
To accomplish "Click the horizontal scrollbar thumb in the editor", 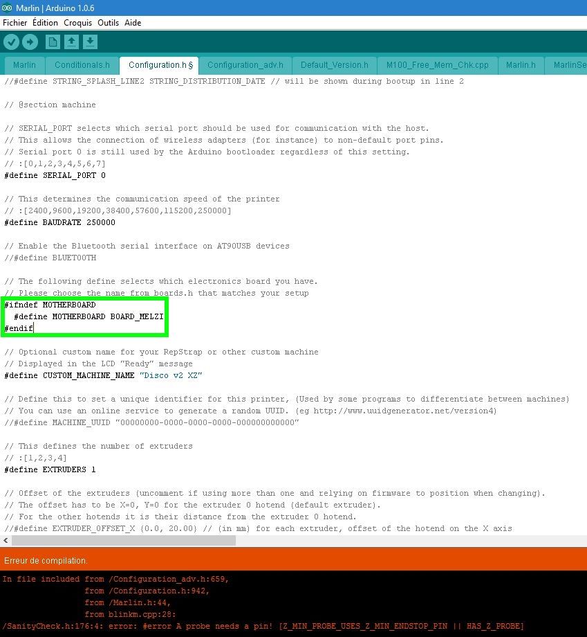I will tap(124, 540).
